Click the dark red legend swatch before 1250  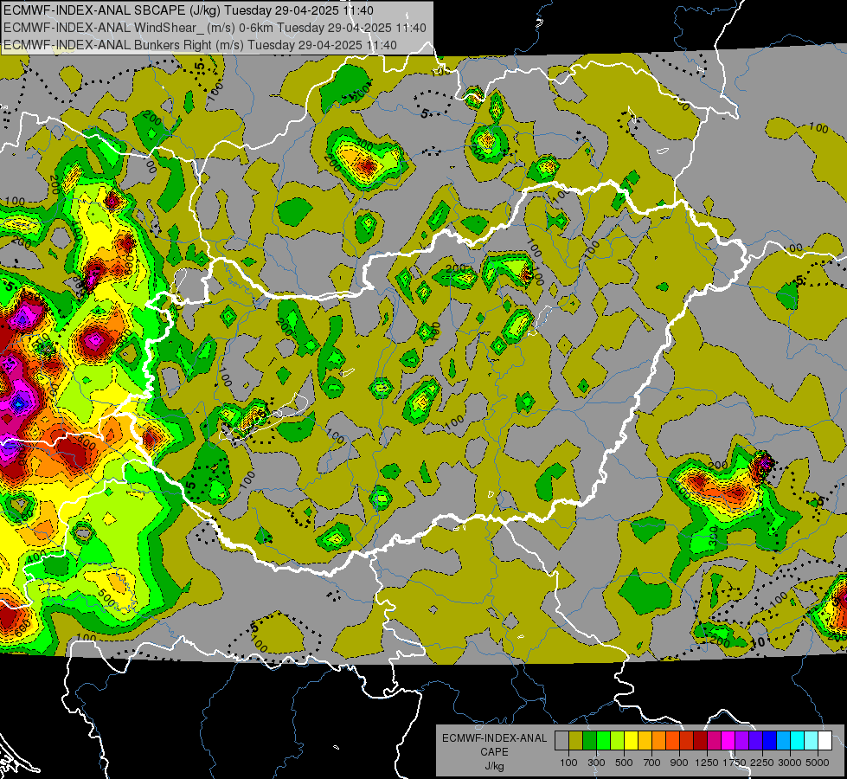(700, 740)
